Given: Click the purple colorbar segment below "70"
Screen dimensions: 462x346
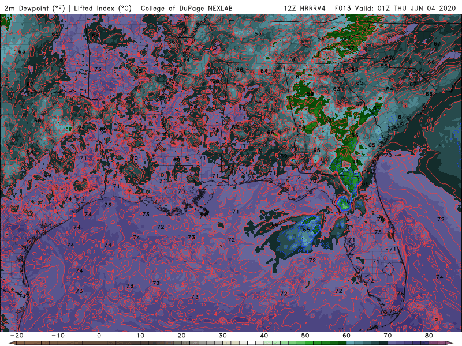Looking at the screenshot, I should [x=392, y=343].
